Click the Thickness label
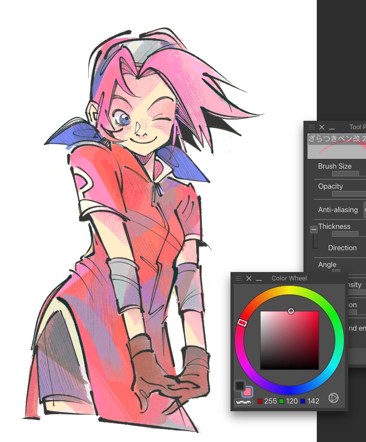 point(334,226)
